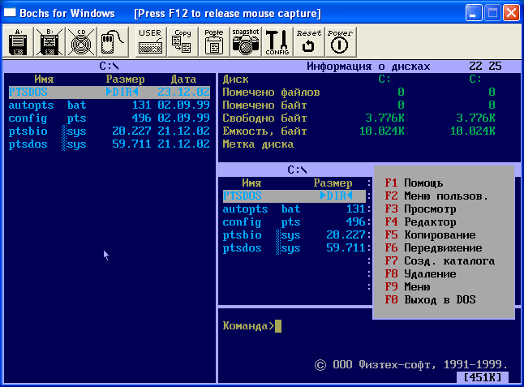Select F6 Передвижение entry
Viewport: 524px width, 387px height.
coord(433,248)
